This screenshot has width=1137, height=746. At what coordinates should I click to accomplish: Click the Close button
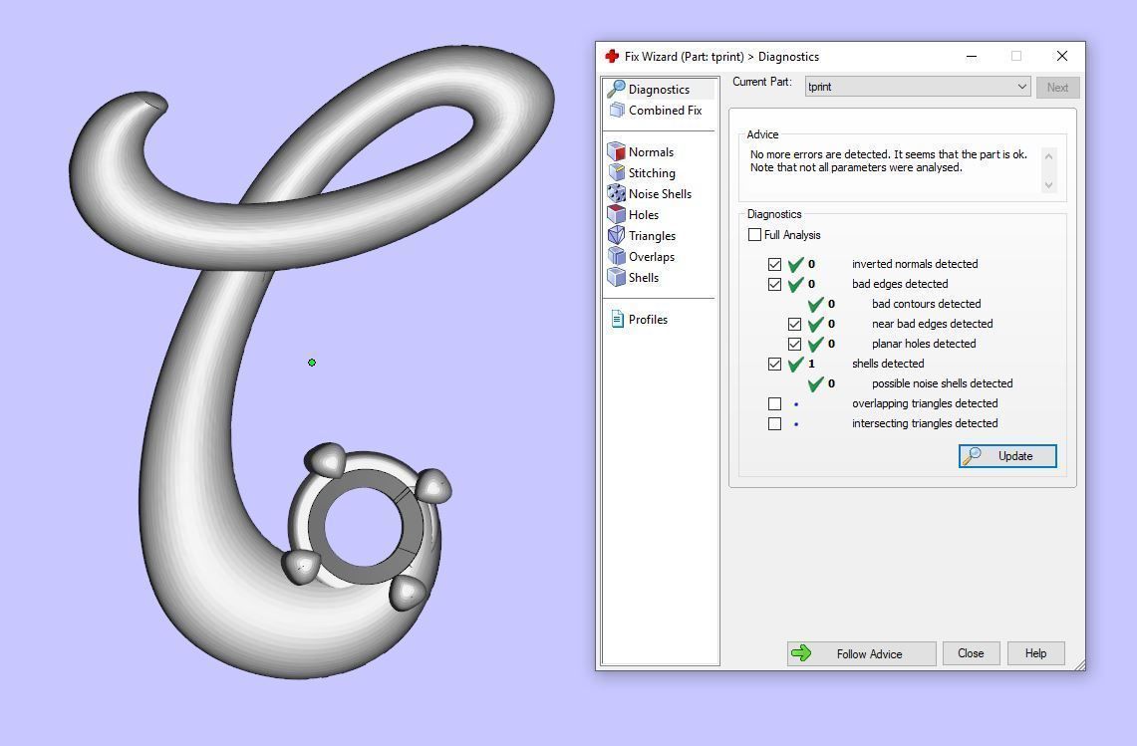(971, 653)
